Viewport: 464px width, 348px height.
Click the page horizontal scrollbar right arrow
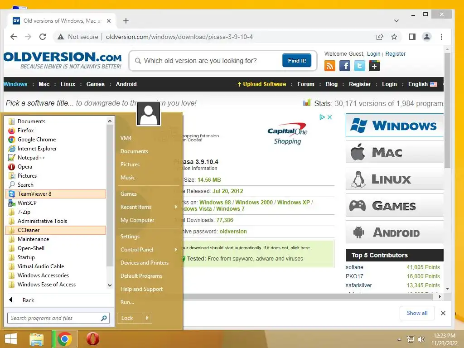[440, 296]
